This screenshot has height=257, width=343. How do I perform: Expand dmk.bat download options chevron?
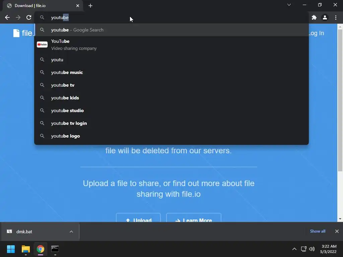(x=71, y=232)
